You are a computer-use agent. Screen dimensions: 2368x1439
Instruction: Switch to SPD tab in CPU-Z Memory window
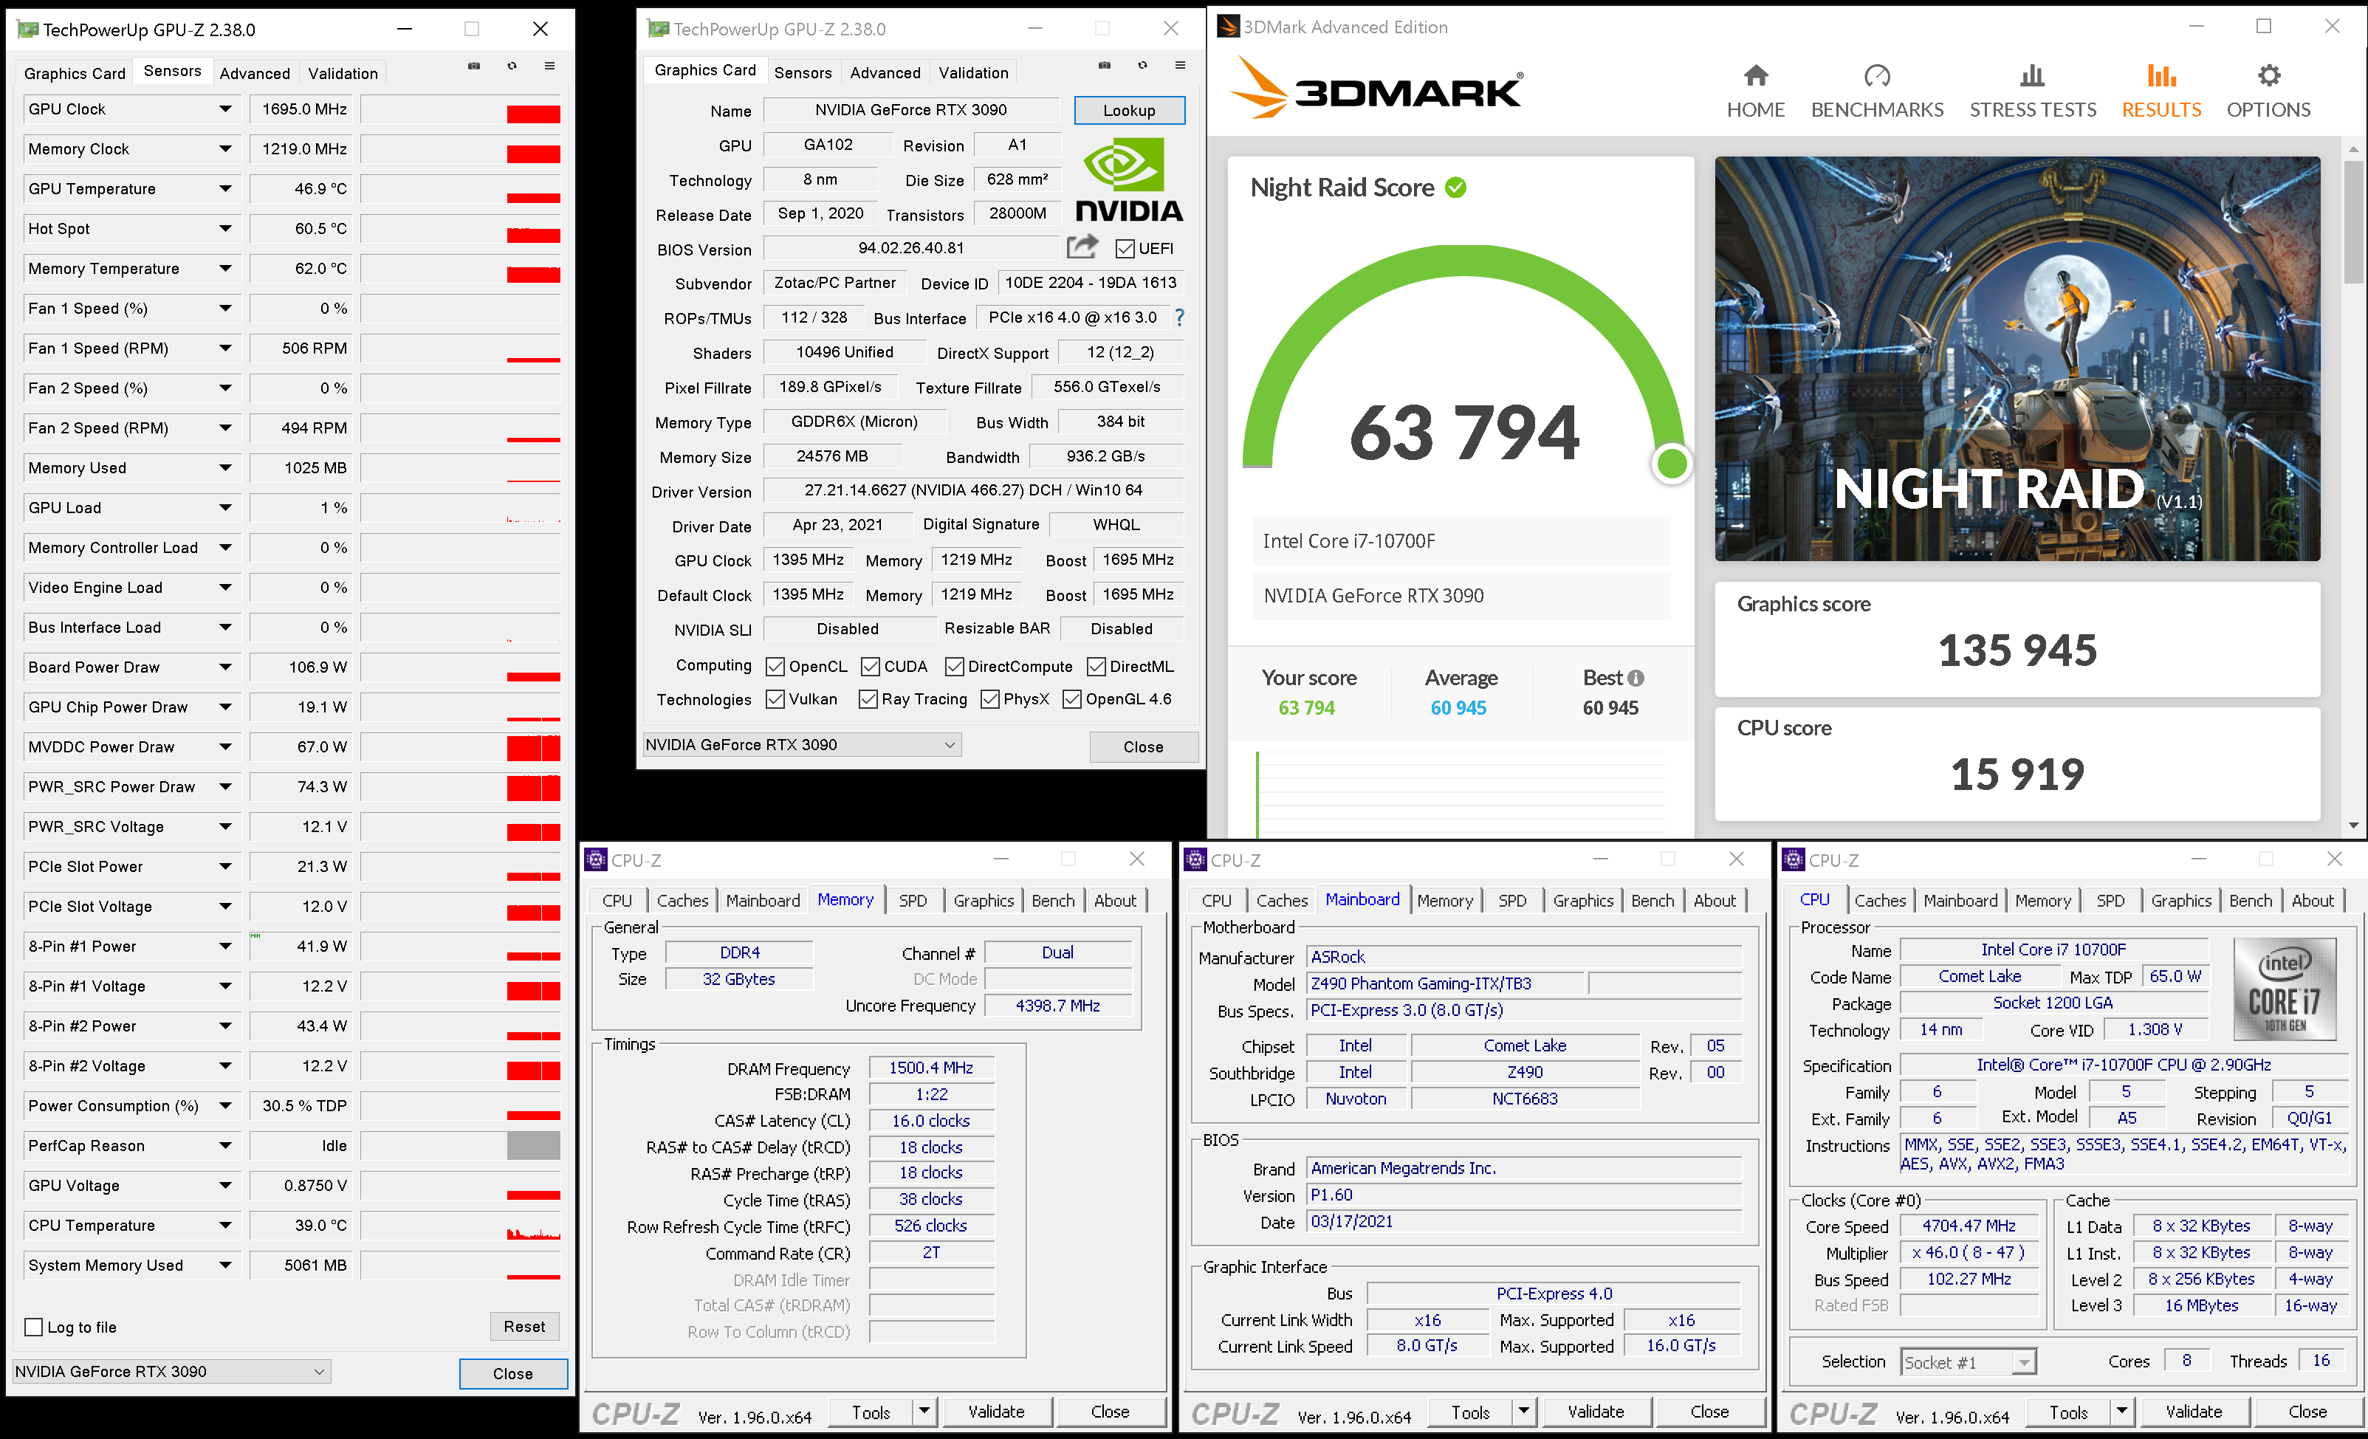click(913, 901)
